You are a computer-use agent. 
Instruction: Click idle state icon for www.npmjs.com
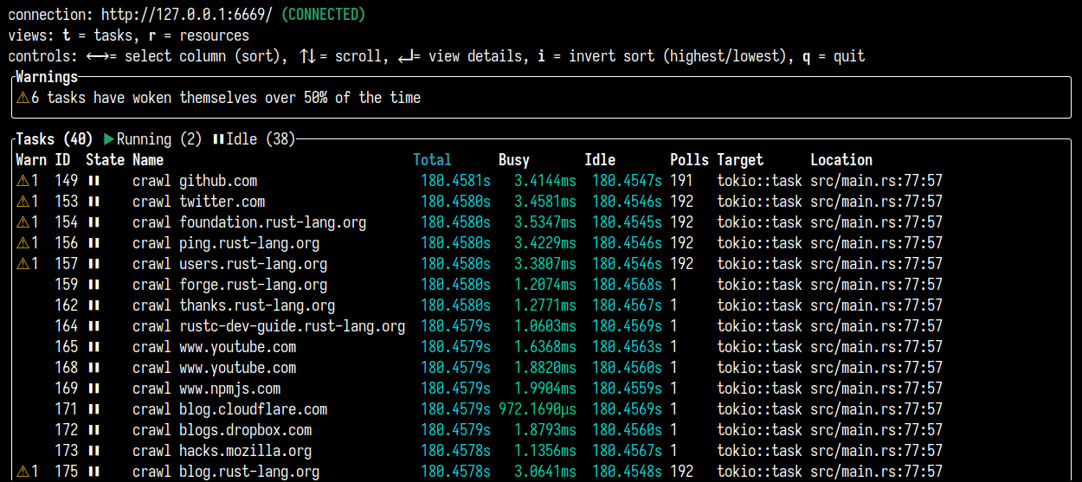coord(93,389)
